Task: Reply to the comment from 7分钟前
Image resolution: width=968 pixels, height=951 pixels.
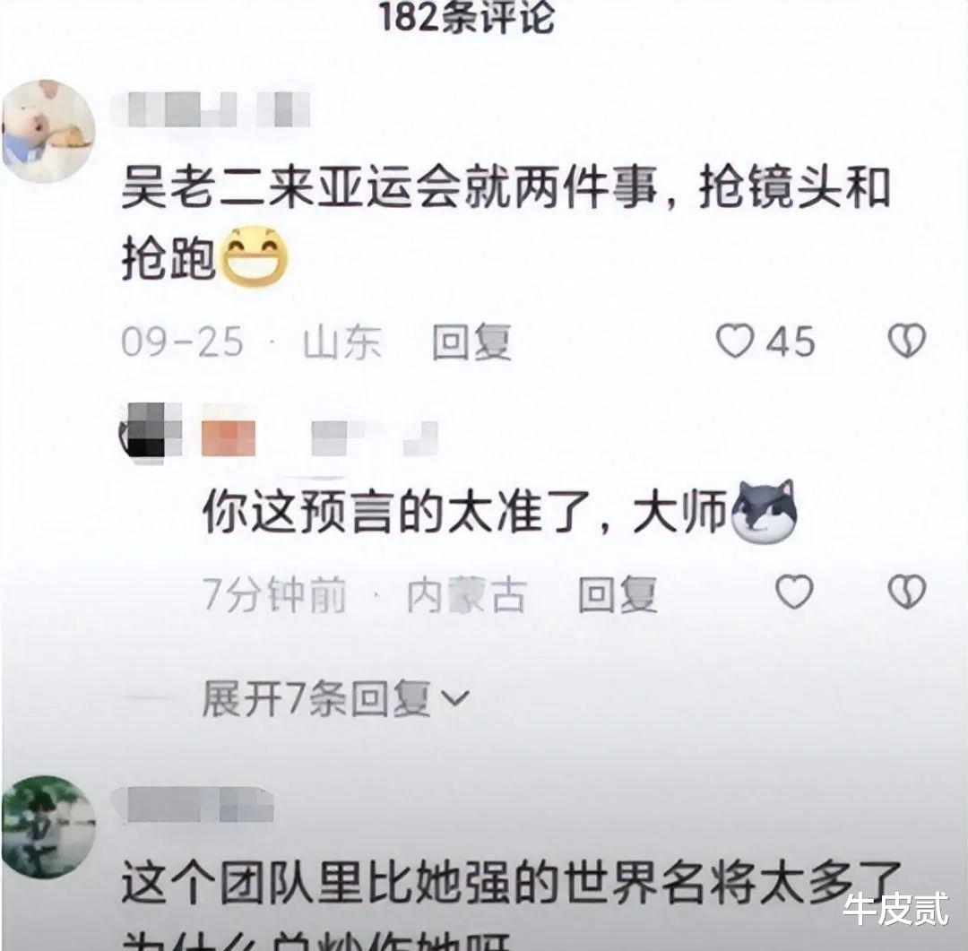Action: click(x=618, y=594)
